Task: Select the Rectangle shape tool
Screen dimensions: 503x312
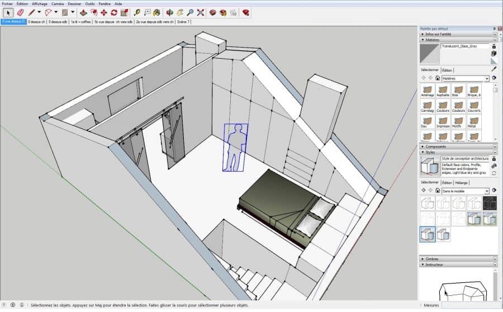Action: click(x=65, y=12)
